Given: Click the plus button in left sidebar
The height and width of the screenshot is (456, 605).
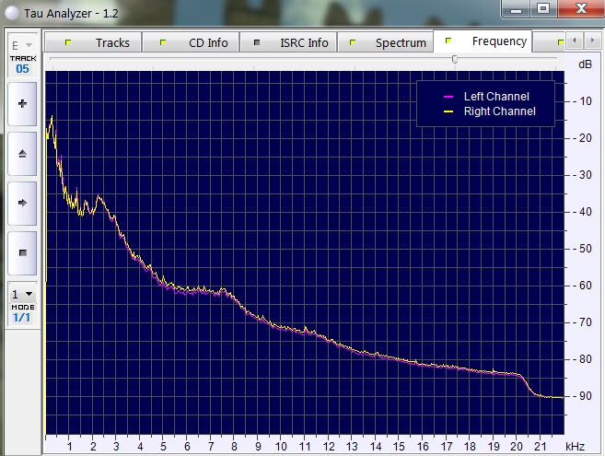Looking at the screenshot, I should 22,104.
